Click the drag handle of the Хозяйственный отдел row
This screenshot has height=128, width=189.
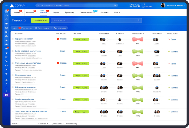tap(12, 99)
